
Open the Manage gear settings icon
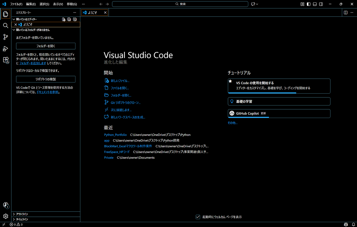[x=5, y=216]
